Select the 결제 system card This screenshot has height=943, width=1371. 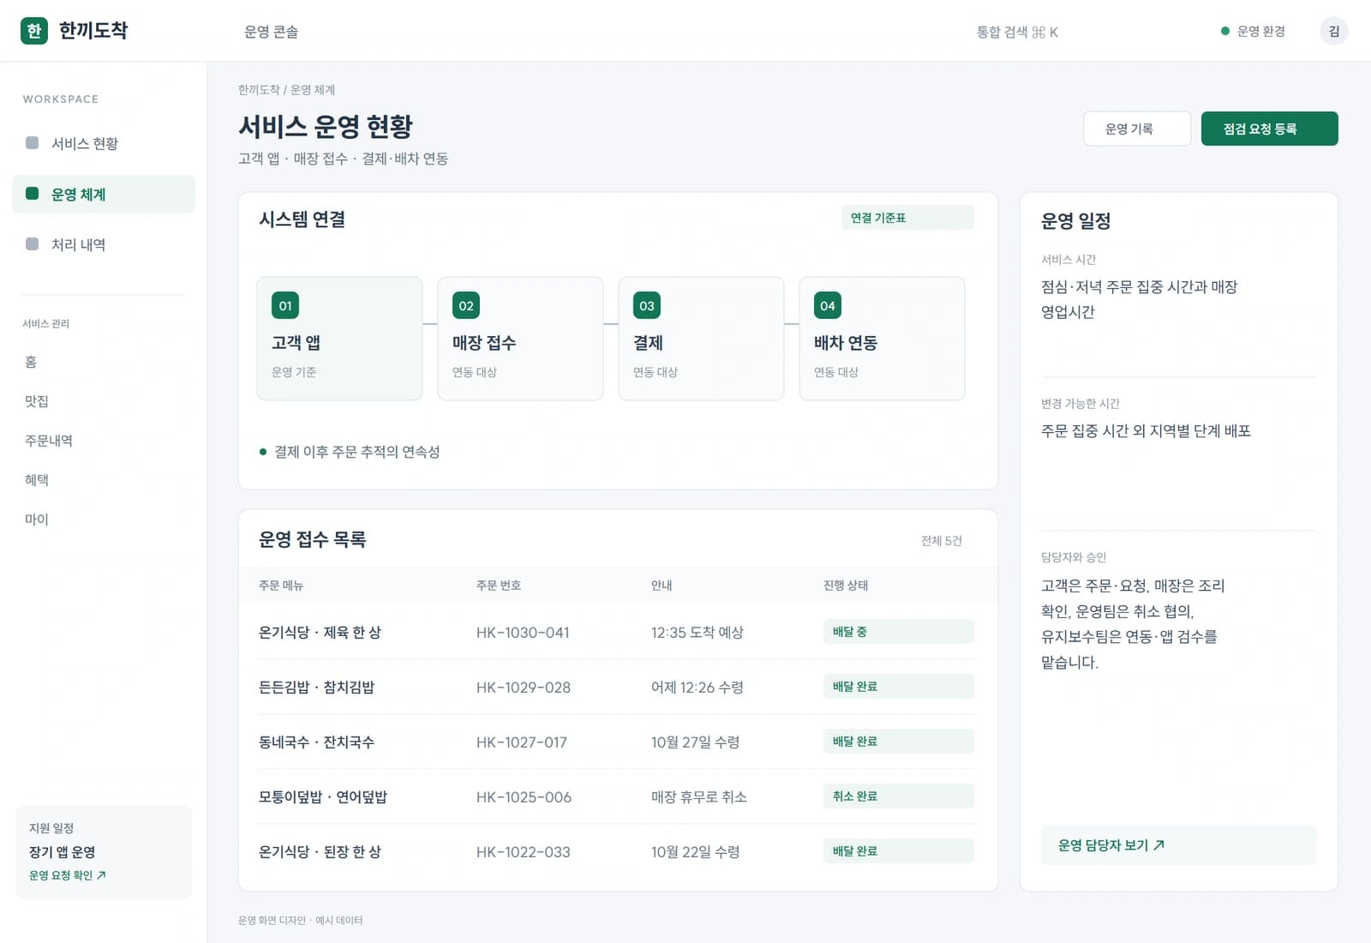click(x=701, y=339)
